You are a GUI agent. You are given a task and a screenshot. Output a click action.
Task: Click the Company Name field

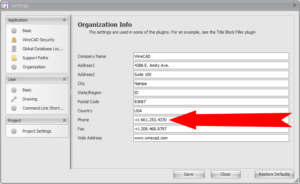click(211, 56)
